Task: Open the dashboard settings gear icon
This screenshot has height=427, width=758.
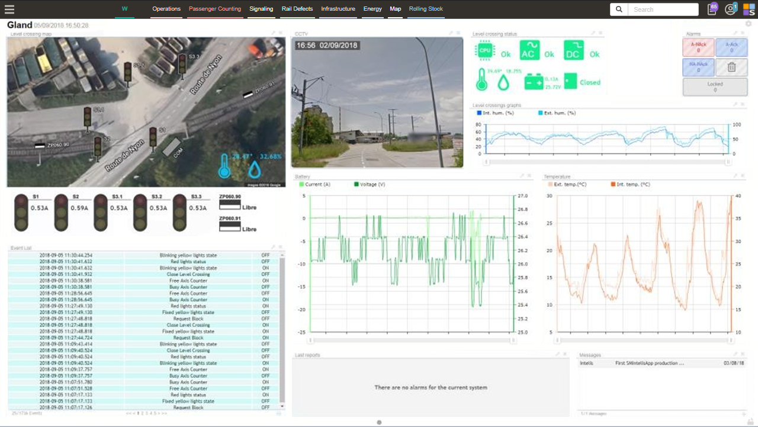Action: pyautogui.click(x=749, y=24)
